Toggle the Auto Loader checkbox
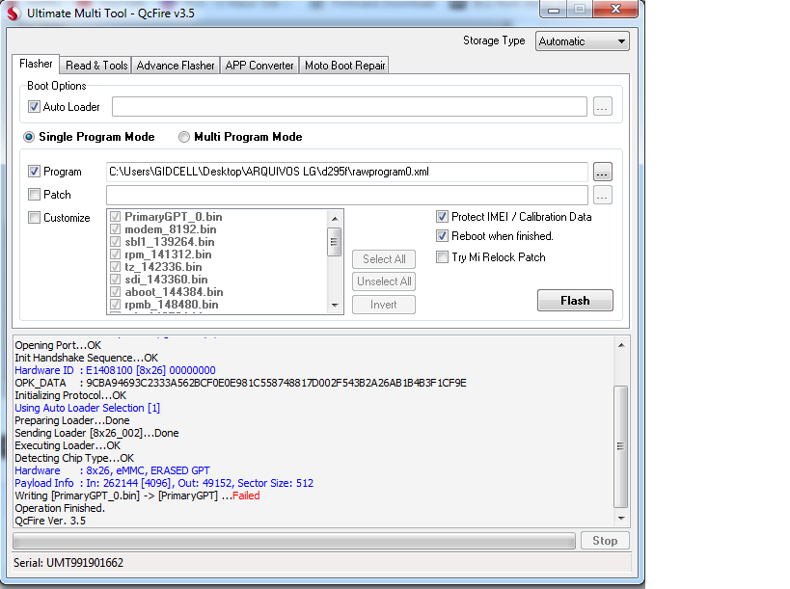 click(x=34, y=107)
